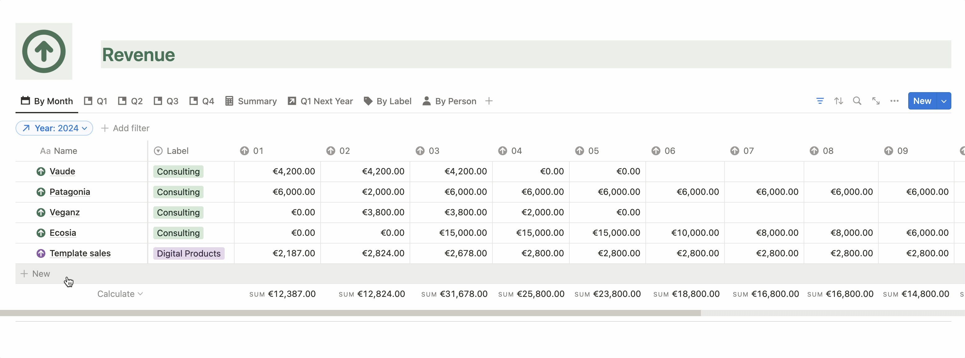Switch to the Q4 view tab
Screen dimensions: 965x358
[x=202, y=101]
